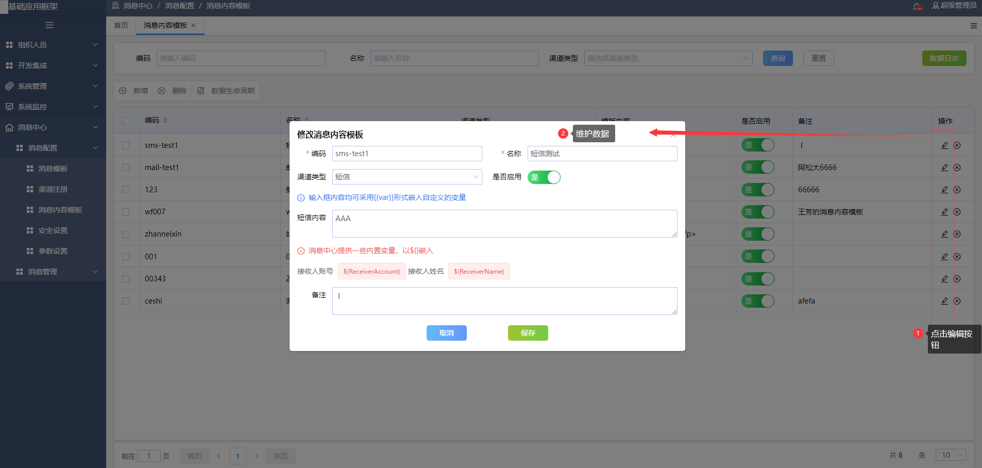
Task: Click the delete icon for row 123
Action: 957,190
